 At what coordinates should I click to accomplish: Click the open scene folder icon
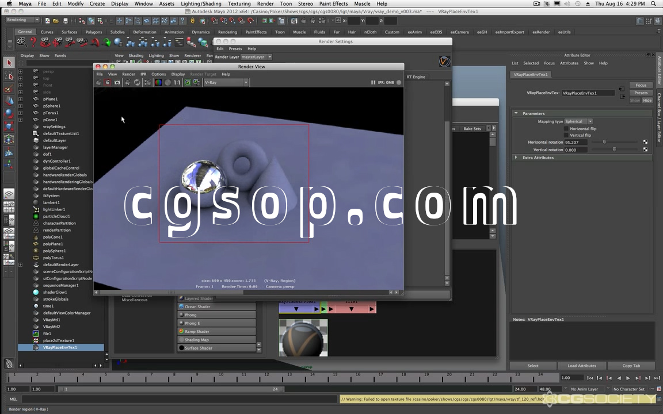pyautogui.click(x=56, y=20)
